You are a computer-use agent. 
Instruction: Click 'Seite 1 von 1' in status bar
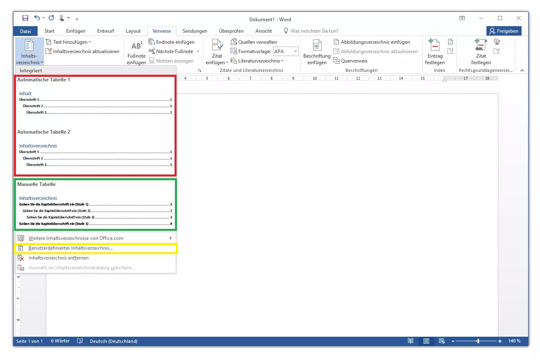pos(29,341)
